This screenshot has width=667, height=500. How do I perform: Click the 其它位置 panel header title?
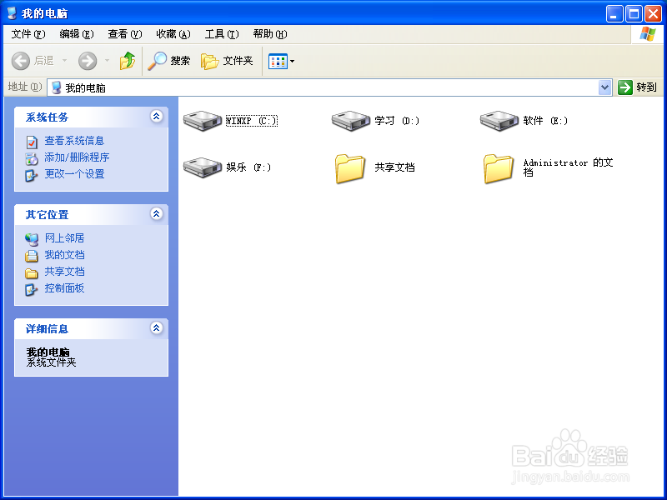click(x=47, y=215)
